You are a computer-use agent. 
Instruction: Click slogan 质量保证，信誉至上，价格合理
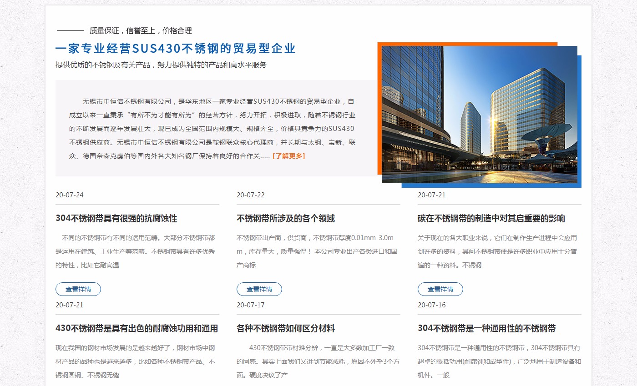(x=141, y=31)
